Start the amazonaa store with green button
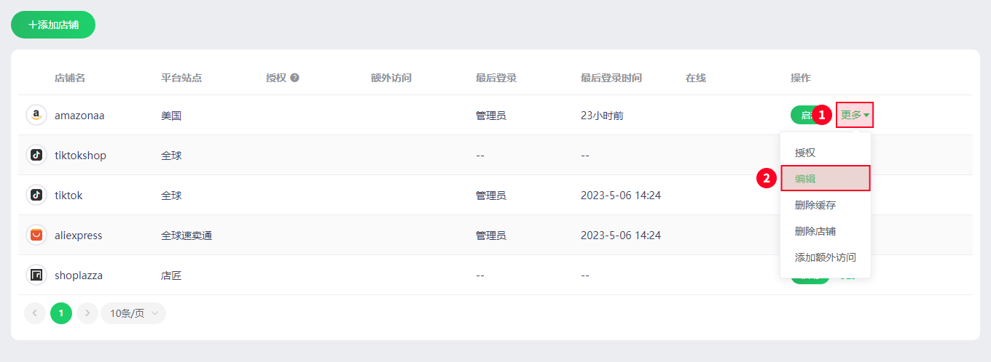 point(804,115)
